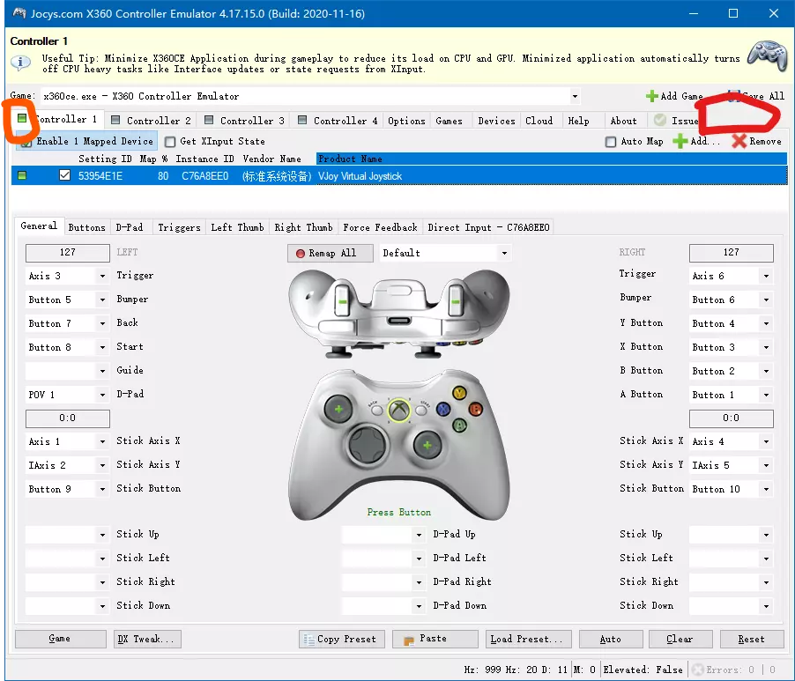
Task: Switch to the Triggers sub-tab
Action: [179, 227]
